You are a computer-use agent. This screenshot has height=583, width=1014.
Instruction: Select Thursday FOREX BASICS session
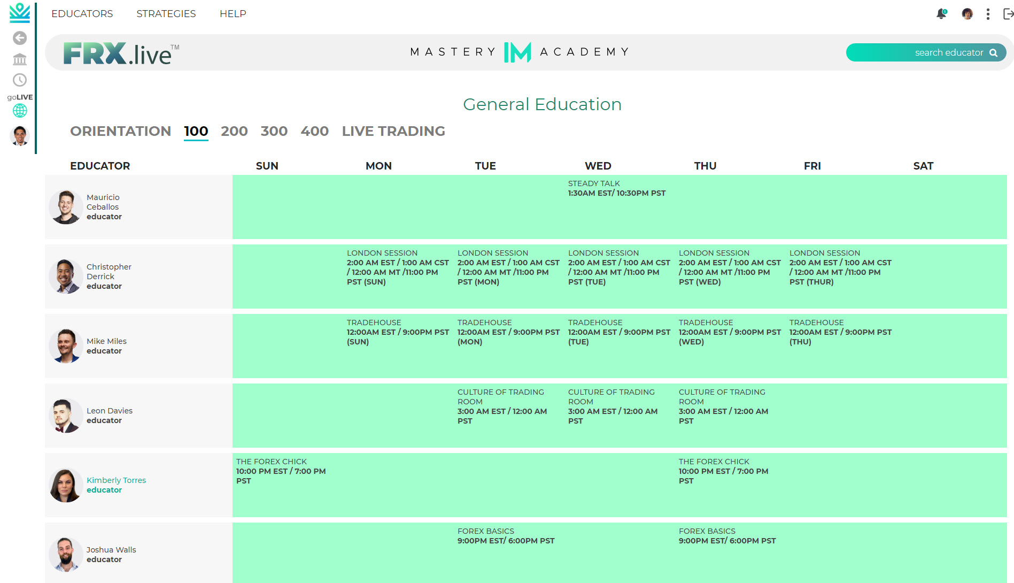click(x=727, y=536)
